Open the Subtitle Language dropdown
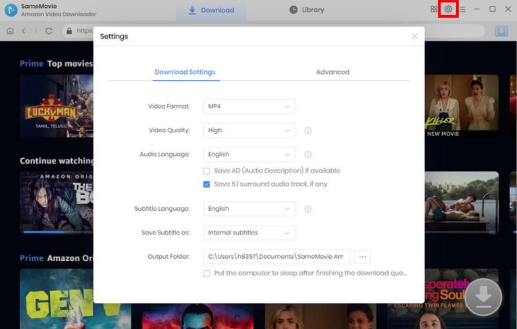The image size is (517, 329). (249, 209)
